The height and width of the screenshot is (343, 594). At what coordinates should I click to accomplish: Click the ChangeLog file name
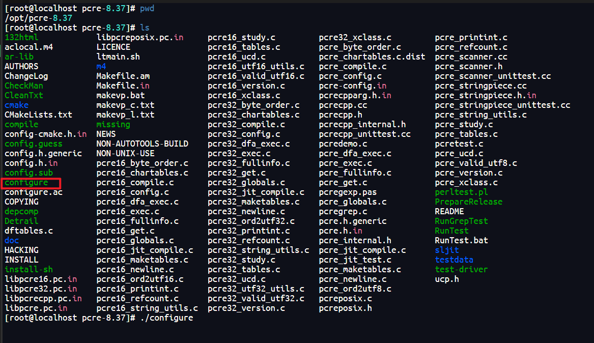[x=26, y=76]
